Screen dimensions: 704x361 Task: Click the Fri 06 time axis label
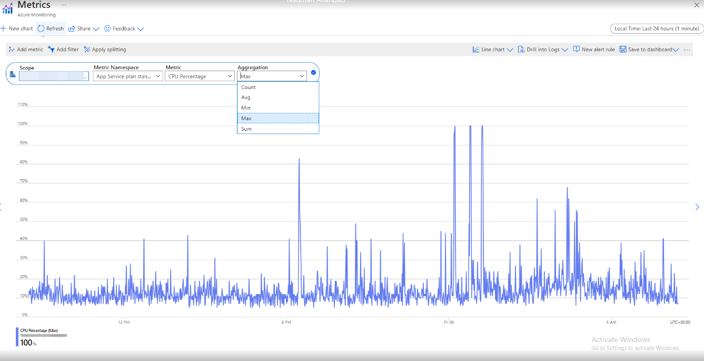pyautogui.click(x=449, y=322)
